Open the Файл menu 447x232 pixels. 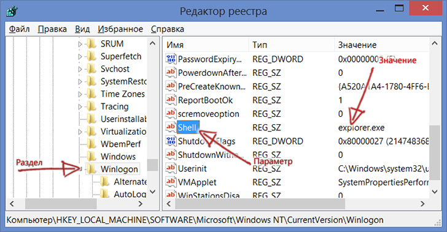[x=19, y=29]
